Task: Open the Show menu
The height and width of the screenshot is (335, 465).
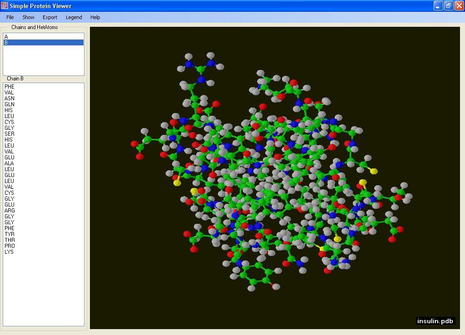Action: point(28,17)
